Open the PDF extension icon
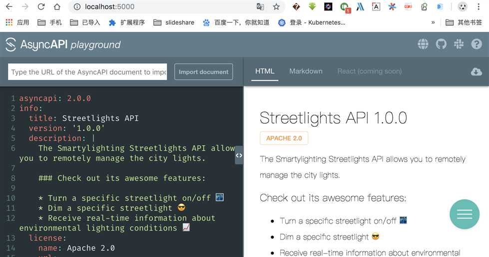489x257 pixels. (408, 6)
